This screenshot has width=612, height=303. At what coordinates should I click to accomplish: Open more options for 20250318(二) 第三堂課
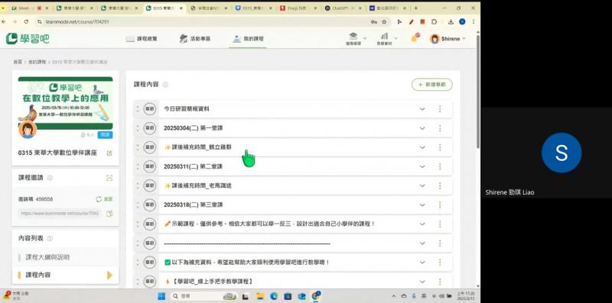pos(440,205)
